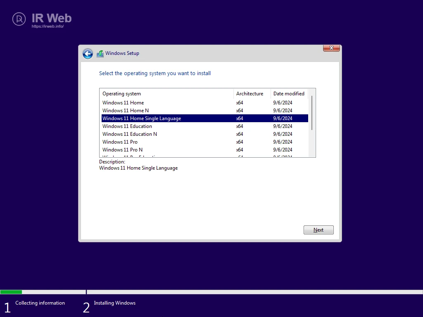The image size is (423, 317).
Task: Click the Date modified column header
Action: click(x=289, y=94)
